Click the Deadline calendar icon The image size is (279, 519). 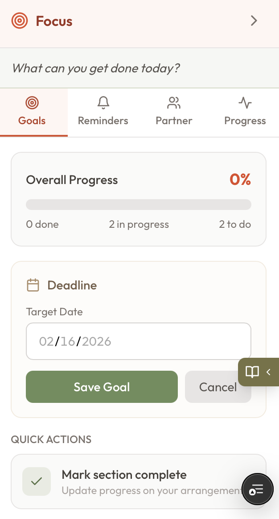coord(33,285)
